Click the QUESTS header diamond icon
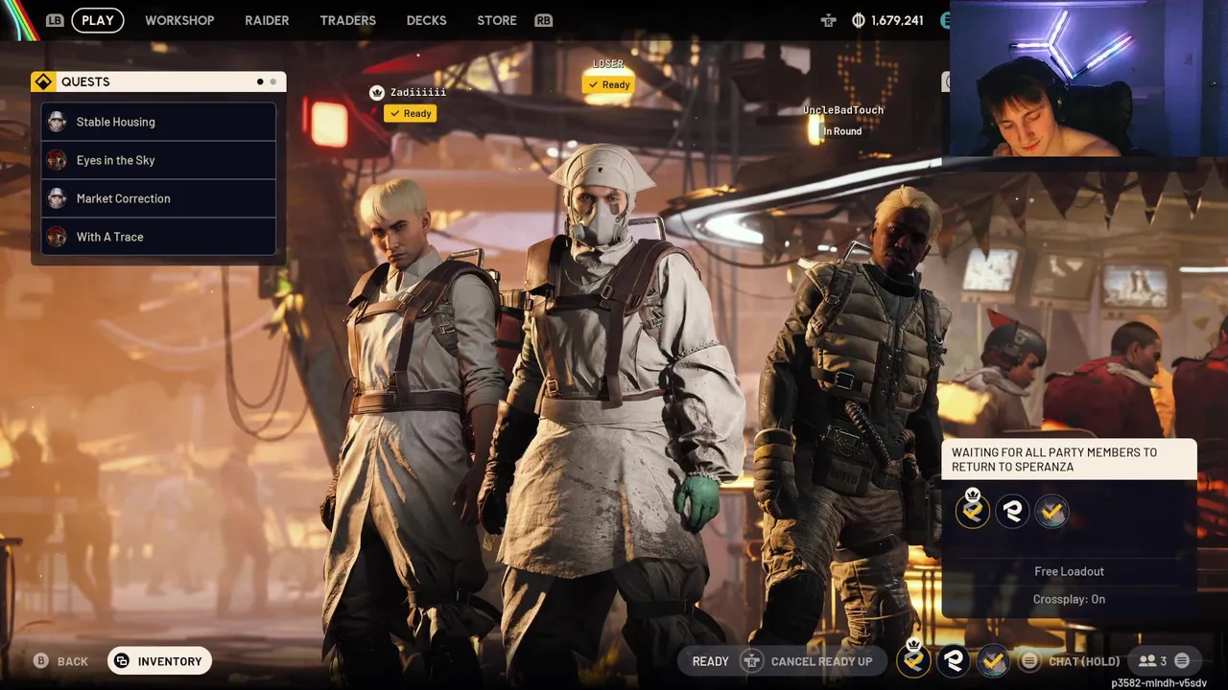Viewport: 1228px width, 690px height. click(x=43, y=81)
